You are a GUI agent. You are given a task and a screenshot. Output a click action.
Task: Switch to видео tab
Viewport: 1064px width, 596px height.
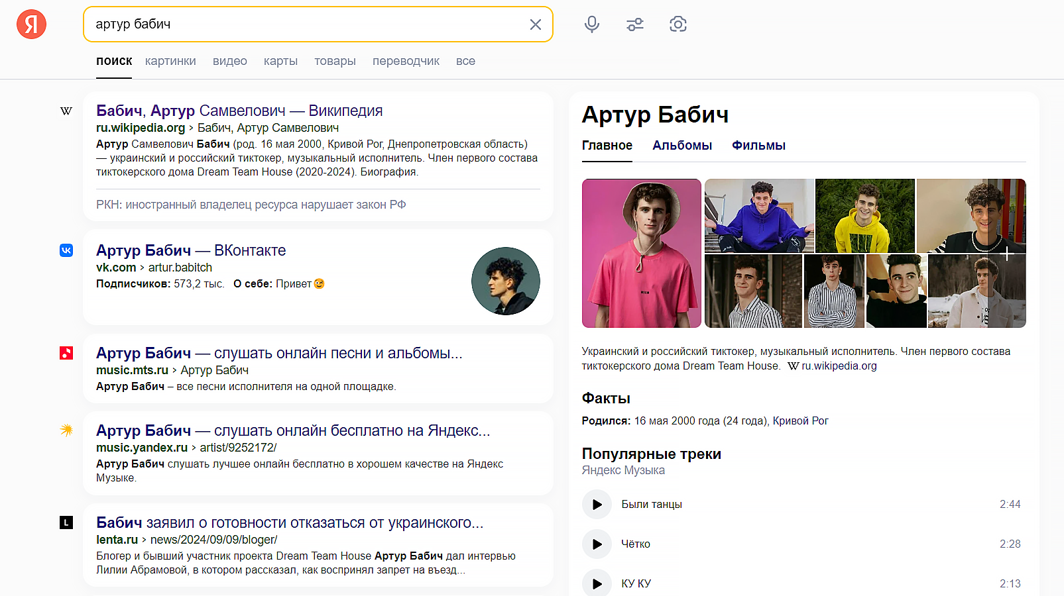pyautogui.click(x=230, y=61)
